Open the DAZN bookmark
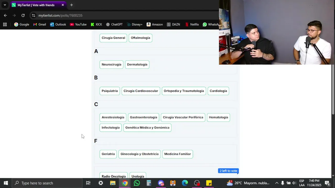The image size is (335, 188). point(173,24)
